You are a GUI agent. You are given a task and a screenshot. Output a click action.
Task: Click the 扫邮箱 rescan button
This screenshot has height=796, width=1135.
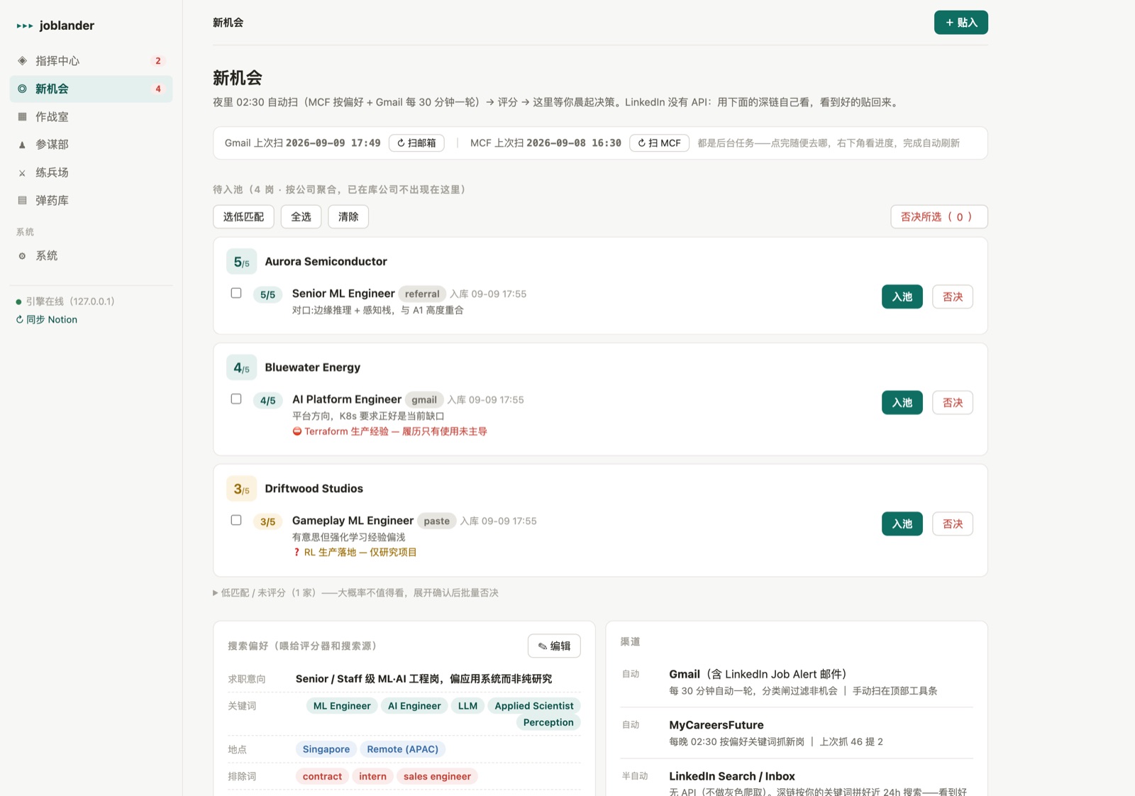[416, 143]
